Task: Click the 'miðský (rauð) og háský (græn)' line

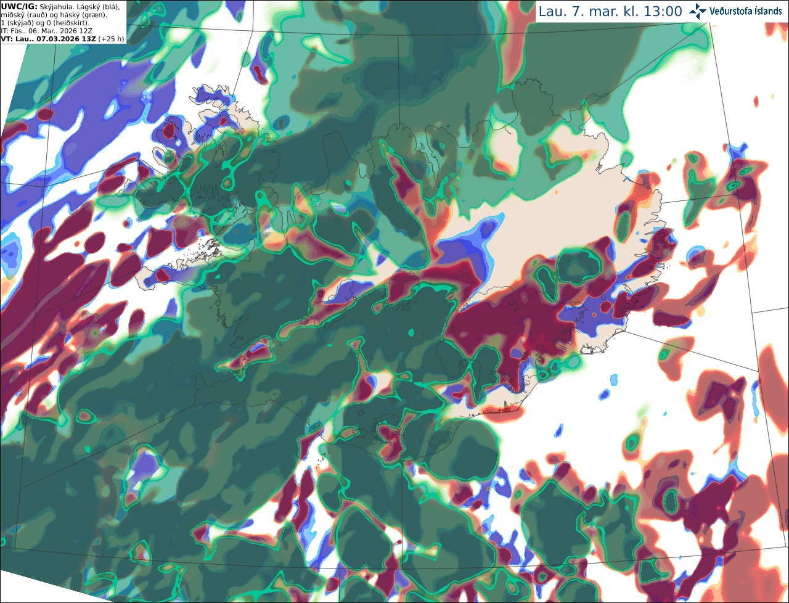Action: click(53, 14)
